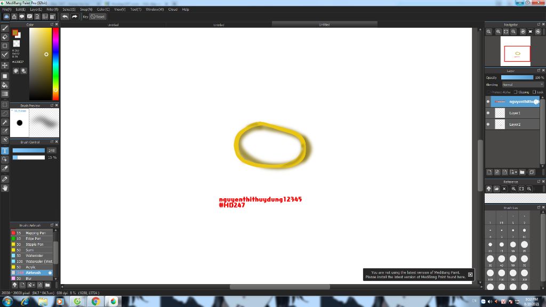The height and width of the screenshot is (307, 546).
Task: Select the transparent color swatch
Action: [x=17, y=44]
